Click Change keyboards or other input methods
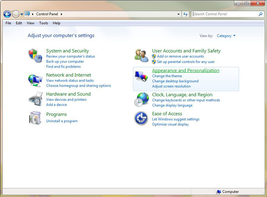This screenshot has height=197, width=267. click(186, 100)
